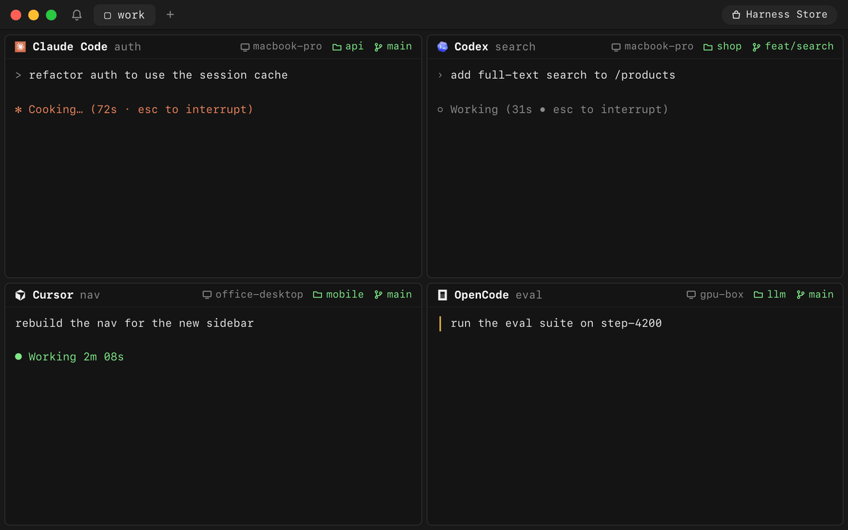848x530 pixels.
Task: Click the "Cooking… (72s" status line
Action: tap(134, 109)
